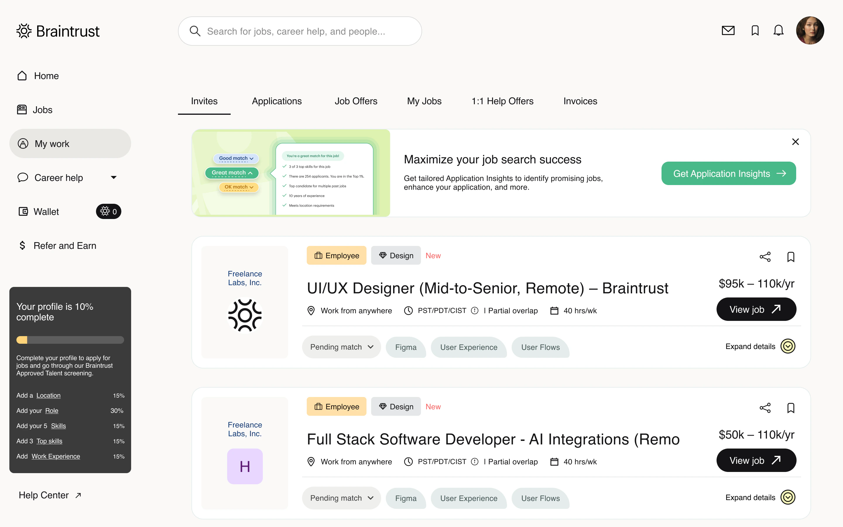Switch to the Invites tab
The width and height of the screenshot is (843, 527).
(204, 101)
